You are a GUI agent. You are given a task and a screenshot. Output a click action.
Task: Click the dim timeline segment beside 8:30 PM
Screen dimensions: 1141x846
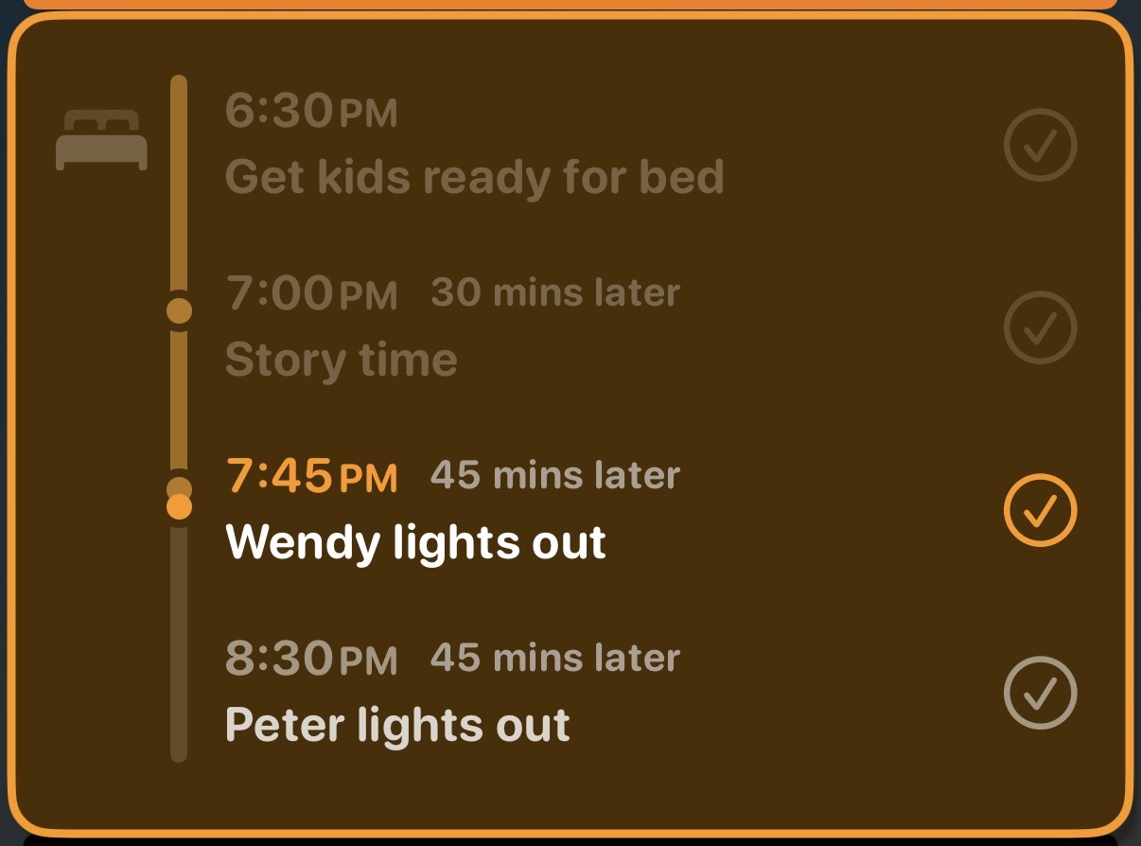tap(179, 662)
